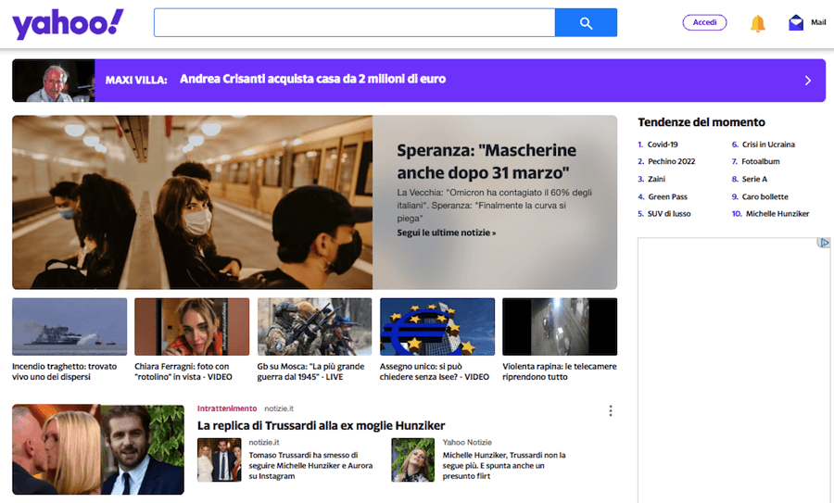Open Violenta rapina headline
834x503 pixels.
560,371
